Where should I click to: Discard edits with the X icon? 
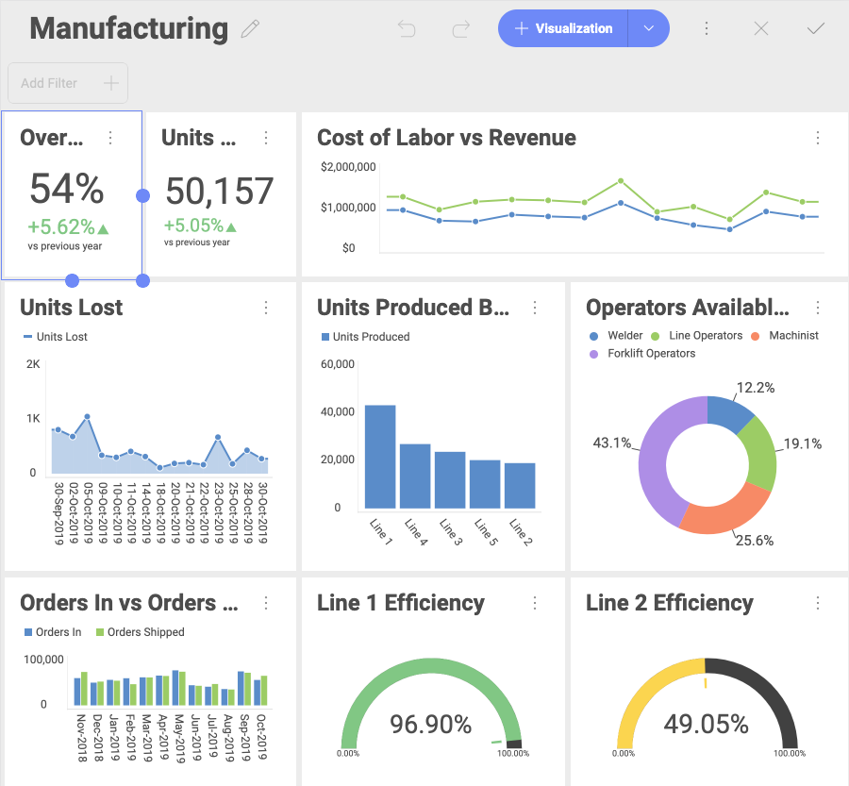761,29
